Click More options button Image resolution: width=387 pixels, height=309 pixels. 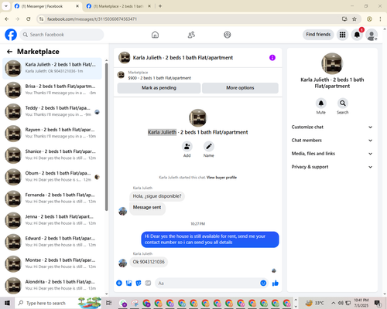tap(240, 88)
